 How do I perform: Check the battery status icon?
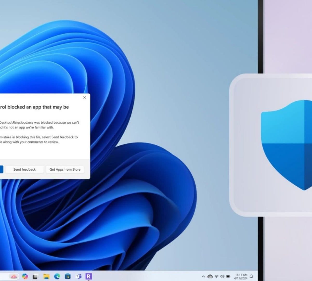click(x=228, y=276)
